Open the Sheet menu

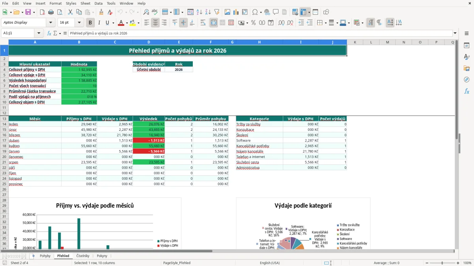click(85, 3)
